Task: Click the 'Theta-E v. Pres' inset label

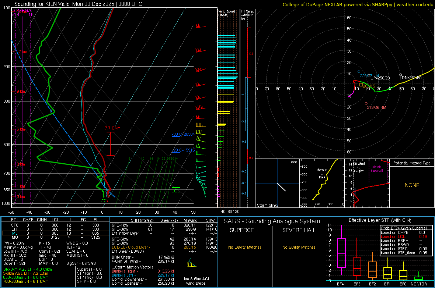Action: coord(322,173)
